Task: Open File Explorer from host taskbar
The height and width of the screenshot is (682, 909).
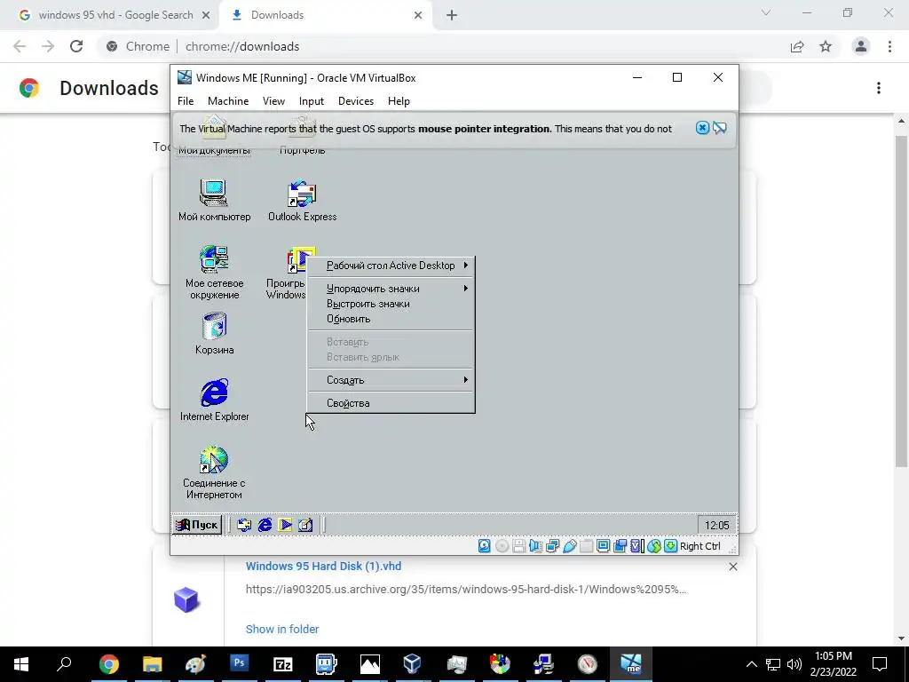Action: [x=152, y=664]
